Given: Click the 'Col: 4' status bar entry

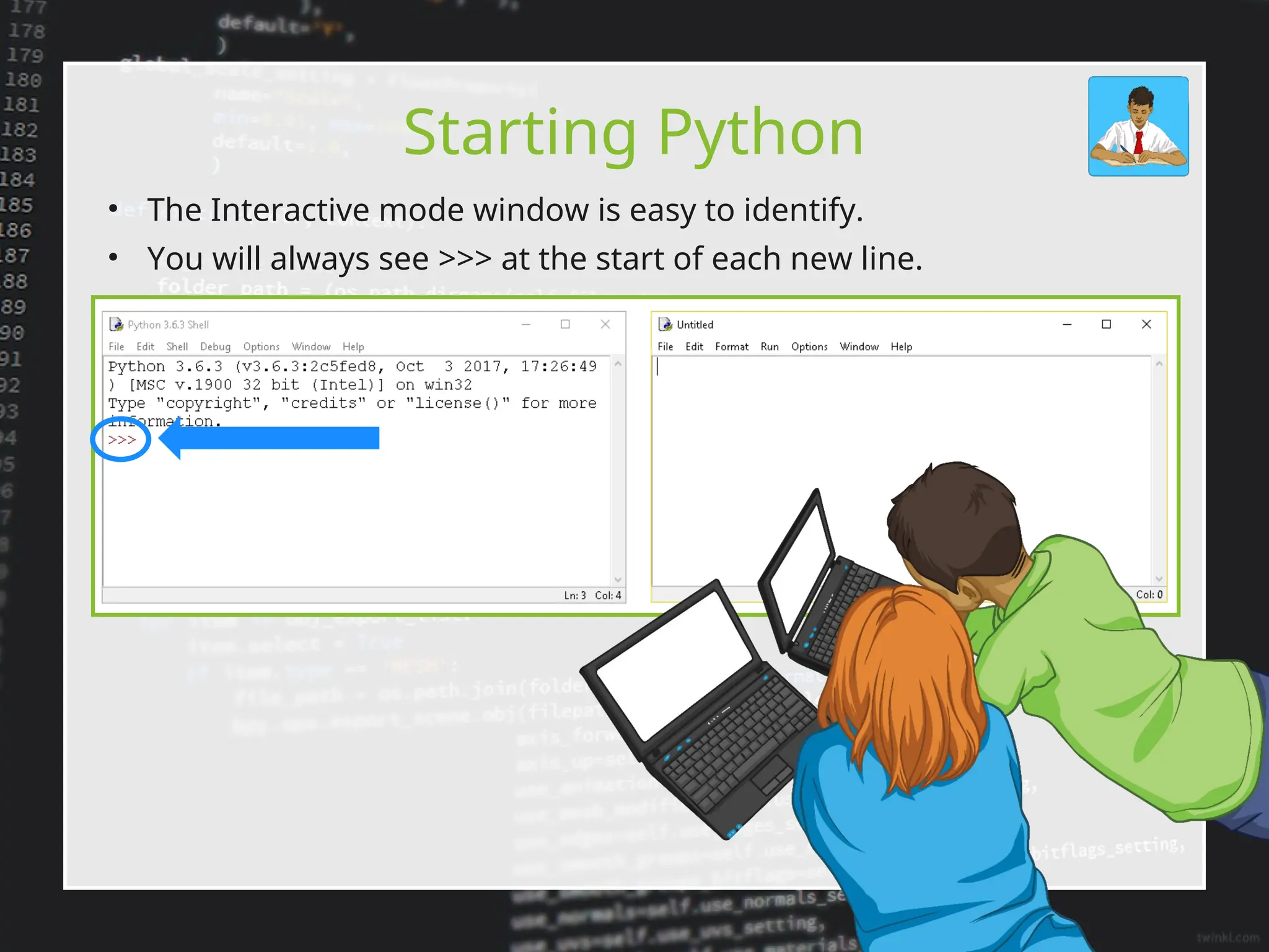Looking at the screenshot, I should point(608,595).
